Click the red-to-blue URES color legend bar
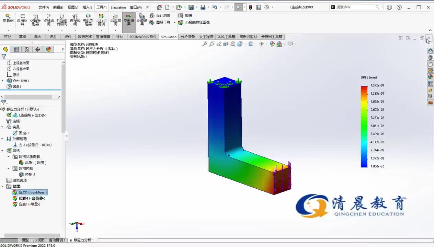 pos(364,127)
